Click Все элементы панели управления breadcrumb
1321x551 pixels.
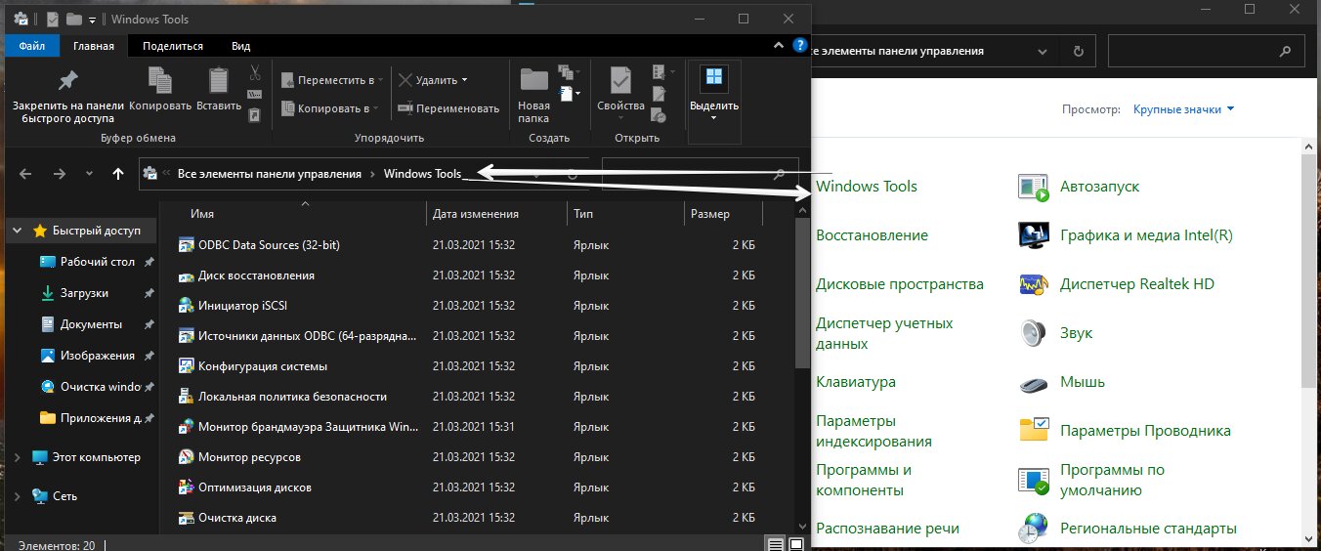click(x=269, y=174)
